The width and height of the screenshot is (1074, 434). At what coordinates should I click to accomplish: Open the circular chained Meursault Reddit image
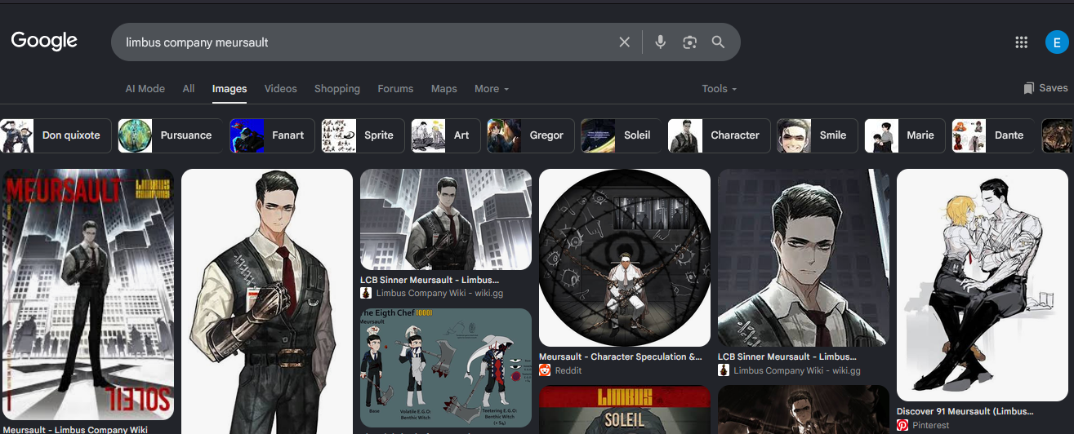(x=625, y=258)
